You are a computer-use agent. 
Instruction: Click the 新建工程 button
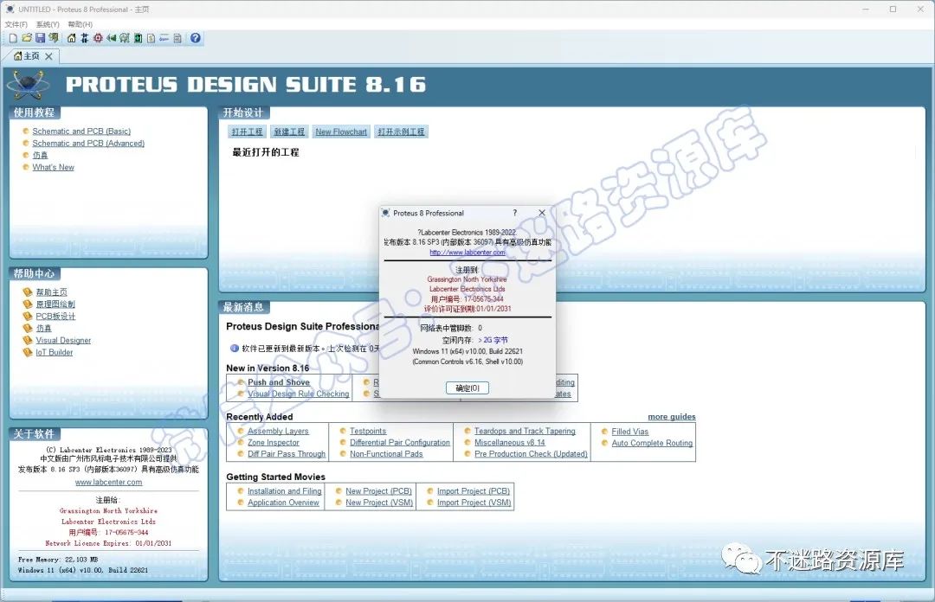click(289, 131)
